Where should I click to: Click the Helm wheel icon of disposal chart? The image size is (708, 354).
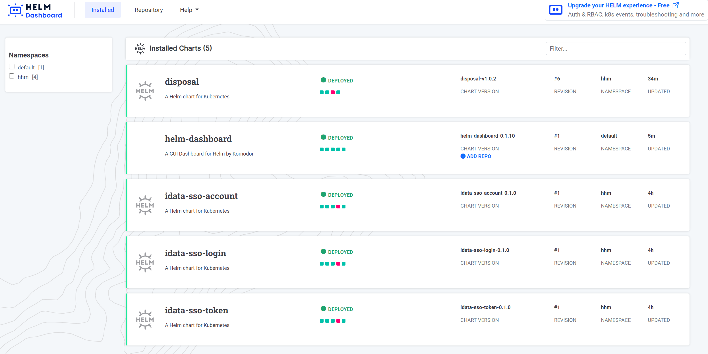tap(145, 91)
